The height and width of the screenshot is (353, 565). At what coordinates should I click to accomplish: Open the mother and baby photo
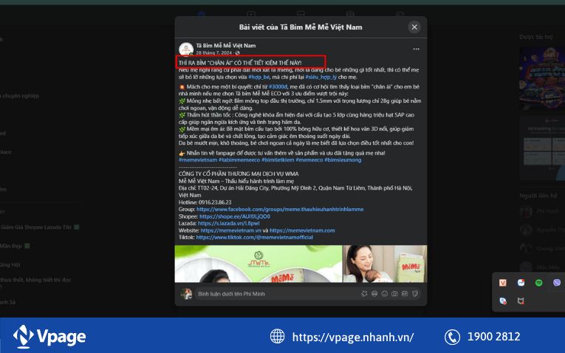[x=386, y=264]
